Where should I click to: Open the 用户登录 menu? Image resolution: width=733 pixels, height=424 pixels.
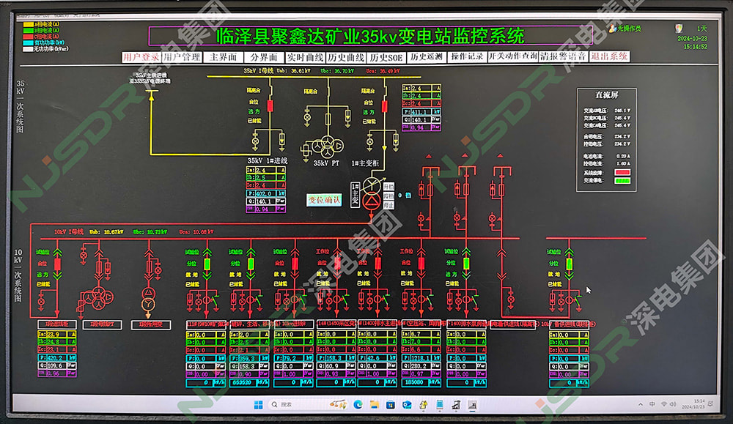(x=141, y=57)
